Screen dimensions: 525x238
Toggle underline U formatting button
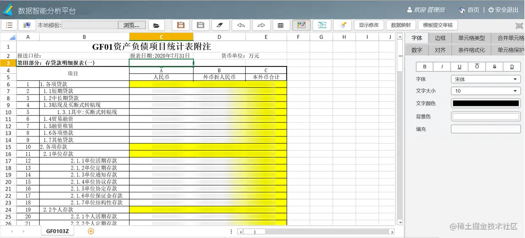click(x=459, y=67)
